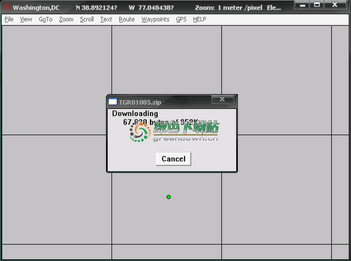Open the File menu
The width and height of the screenshot is (351, 261).
click(9, 20)
